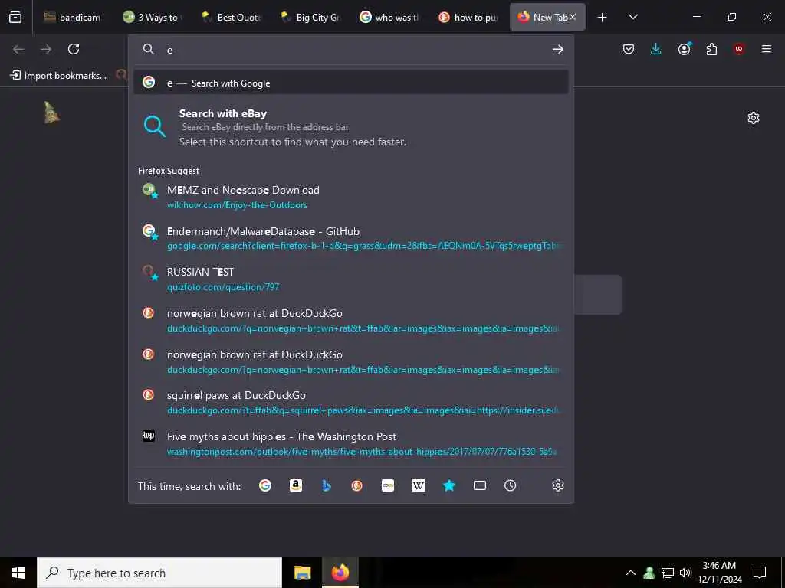
Task: Search only in bookmarks star
Action: (449, 485)
